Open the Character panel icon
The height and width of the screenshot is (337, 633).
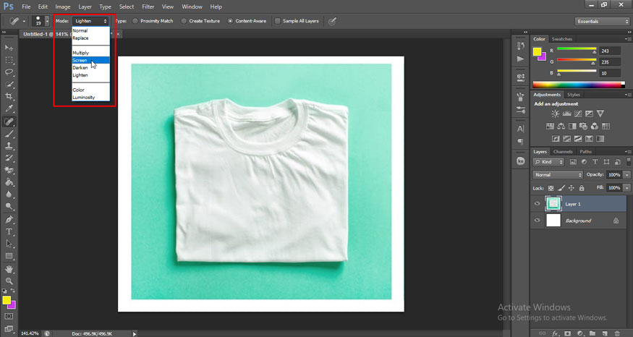pos(520,129)
